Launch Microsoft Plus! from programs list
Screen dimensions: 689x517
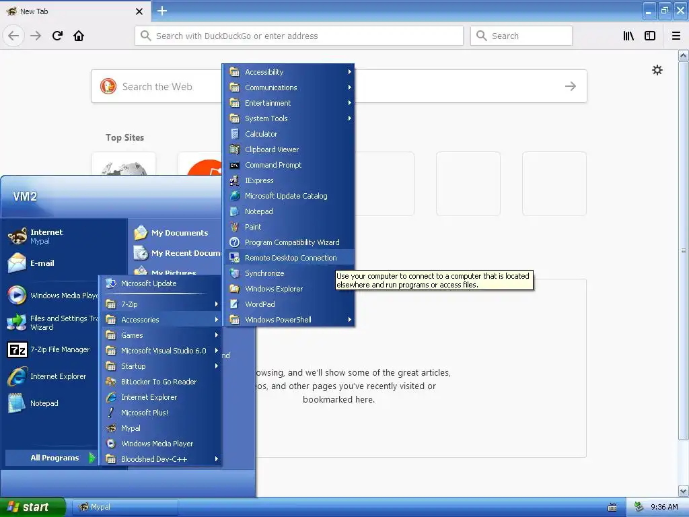coord(161,413)
